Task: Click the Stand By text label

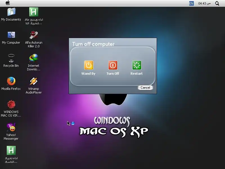Action: point(88,74)
